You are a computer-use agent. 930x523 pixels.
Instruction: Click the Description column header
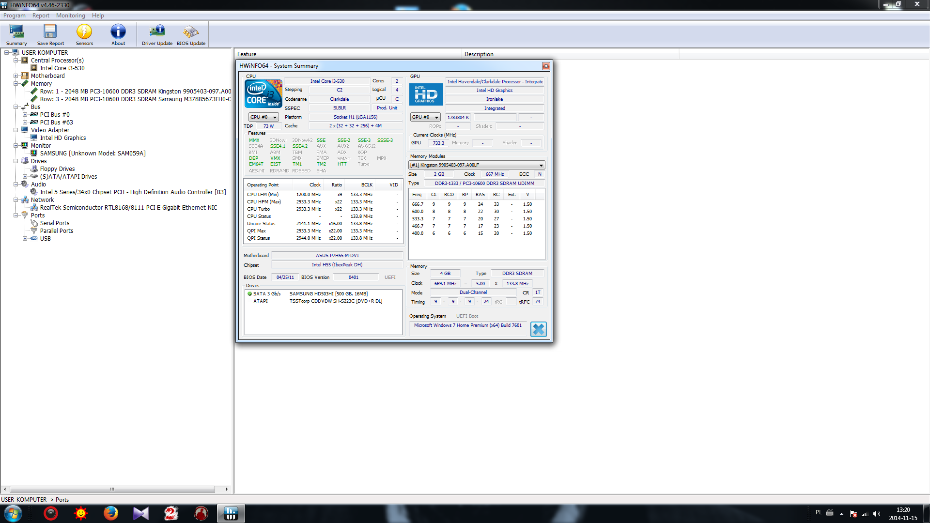pos(571,54)
